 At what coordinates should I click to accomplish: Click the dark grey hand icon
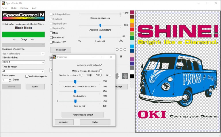(x=124, y=76)
